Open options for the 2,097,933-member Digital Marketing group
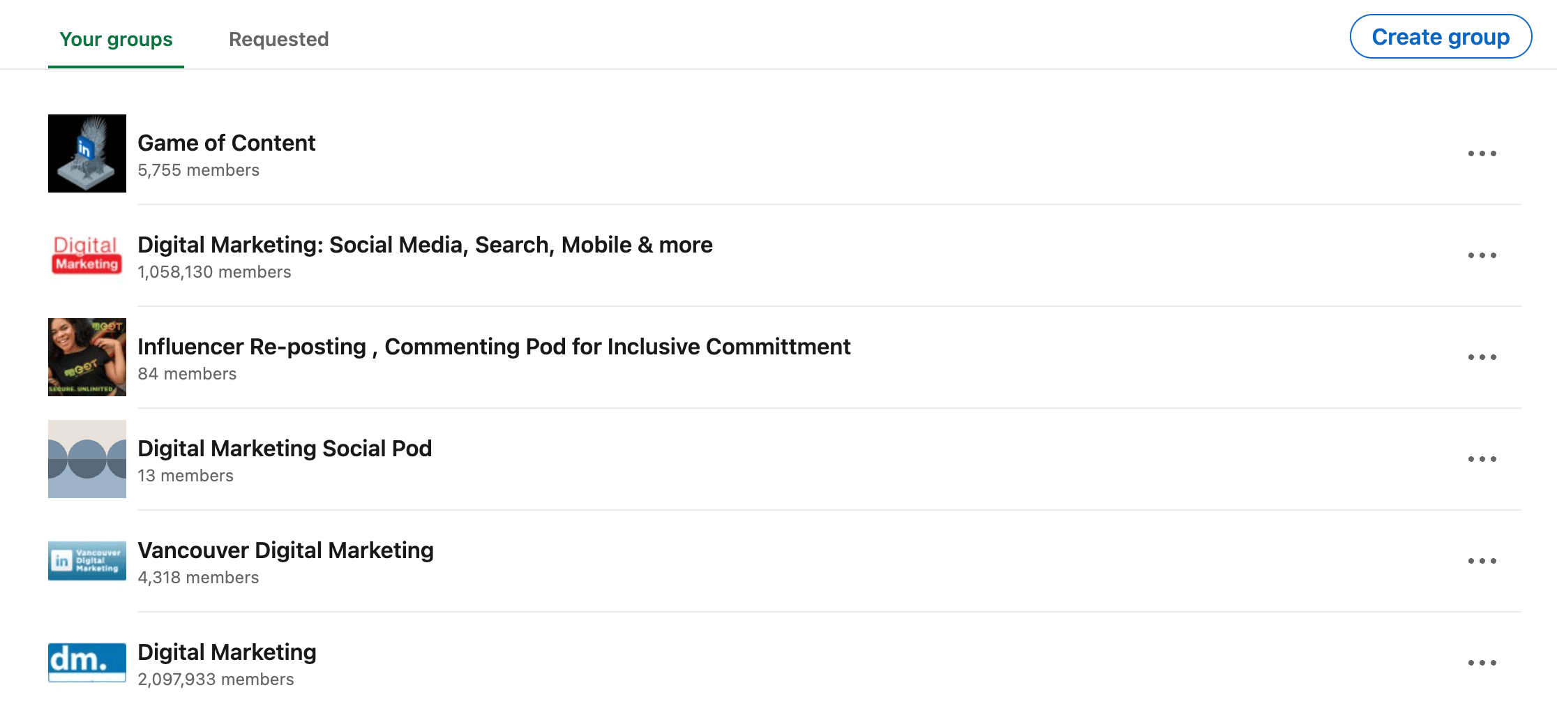Viewport: 1557px width, 706px height. [1482, 663]
